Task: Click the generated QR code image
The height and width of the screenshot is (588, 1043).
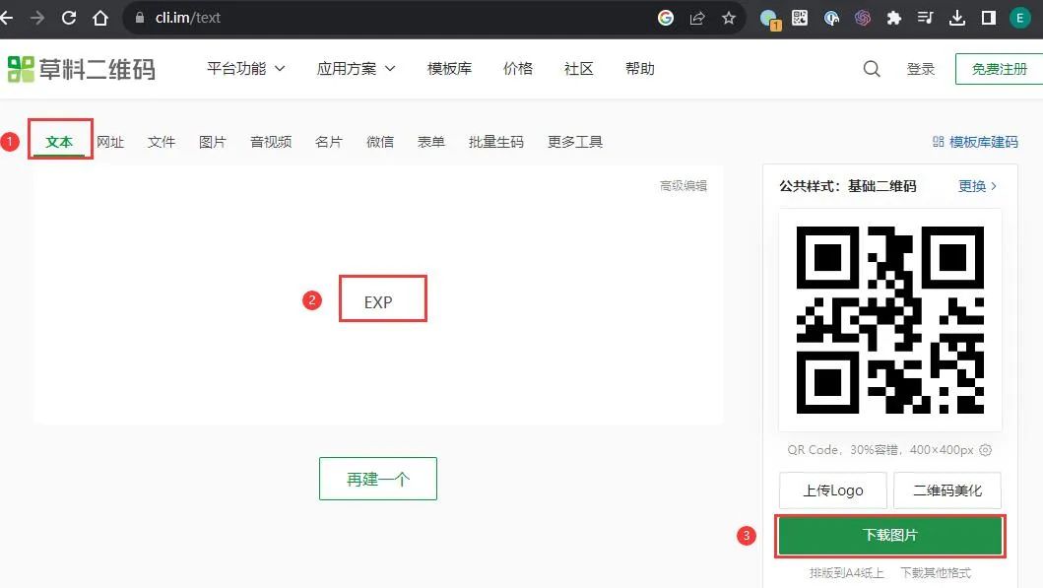Action: 890,320
